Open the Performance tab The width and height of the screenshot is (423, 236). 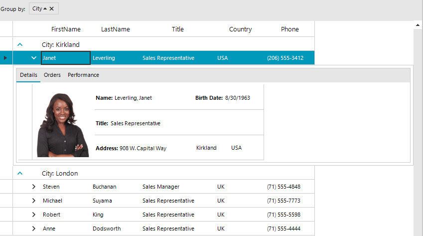click(83, 75)
